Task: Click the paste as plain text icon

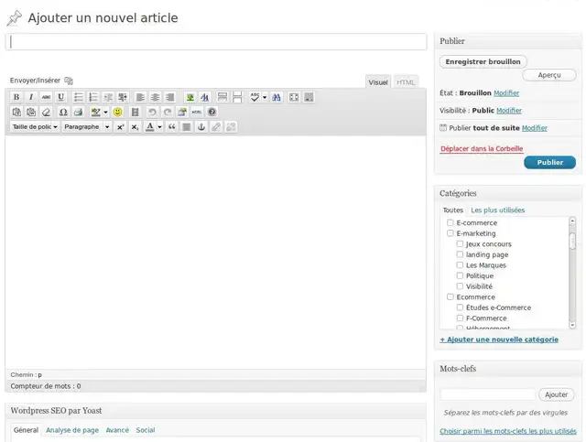Action: (16, 112)
